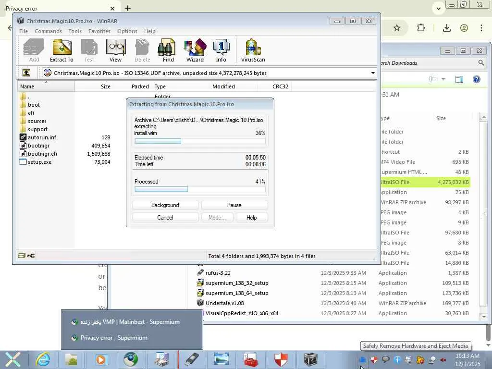Viewport: 492px width, 369px height.
Task: Run VirusScan on the archive
Action: coord(253,50)
